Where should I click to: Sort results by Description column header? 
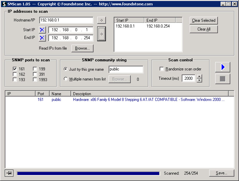point(150,94)
